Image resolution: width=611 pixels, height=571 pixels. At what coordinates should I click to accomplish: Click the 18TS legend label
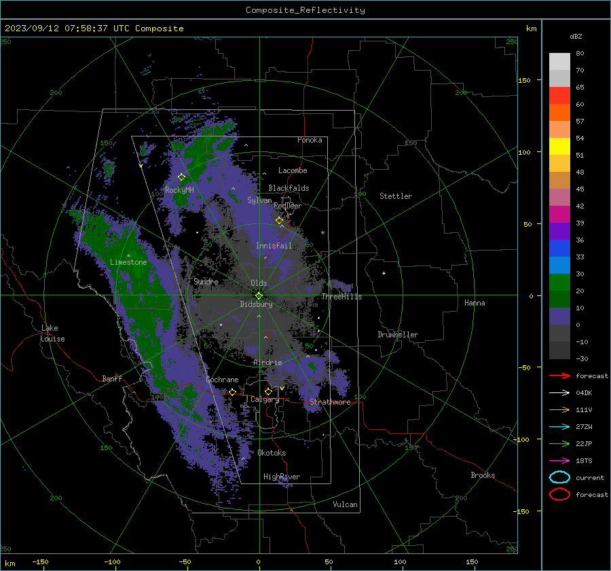point(584,461)
